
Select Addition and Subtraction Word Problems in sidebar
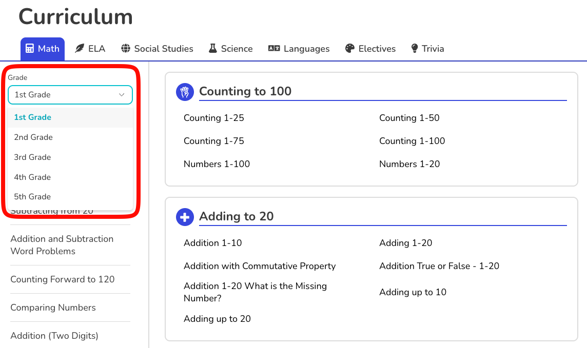[62, 245]
